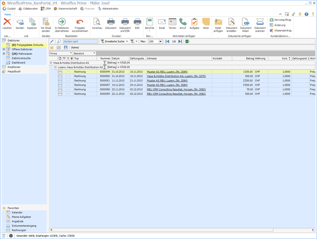Viewport: 317px width, 239px height.
Task: Click the Löschen delete icon
Action: click(7, 24)
